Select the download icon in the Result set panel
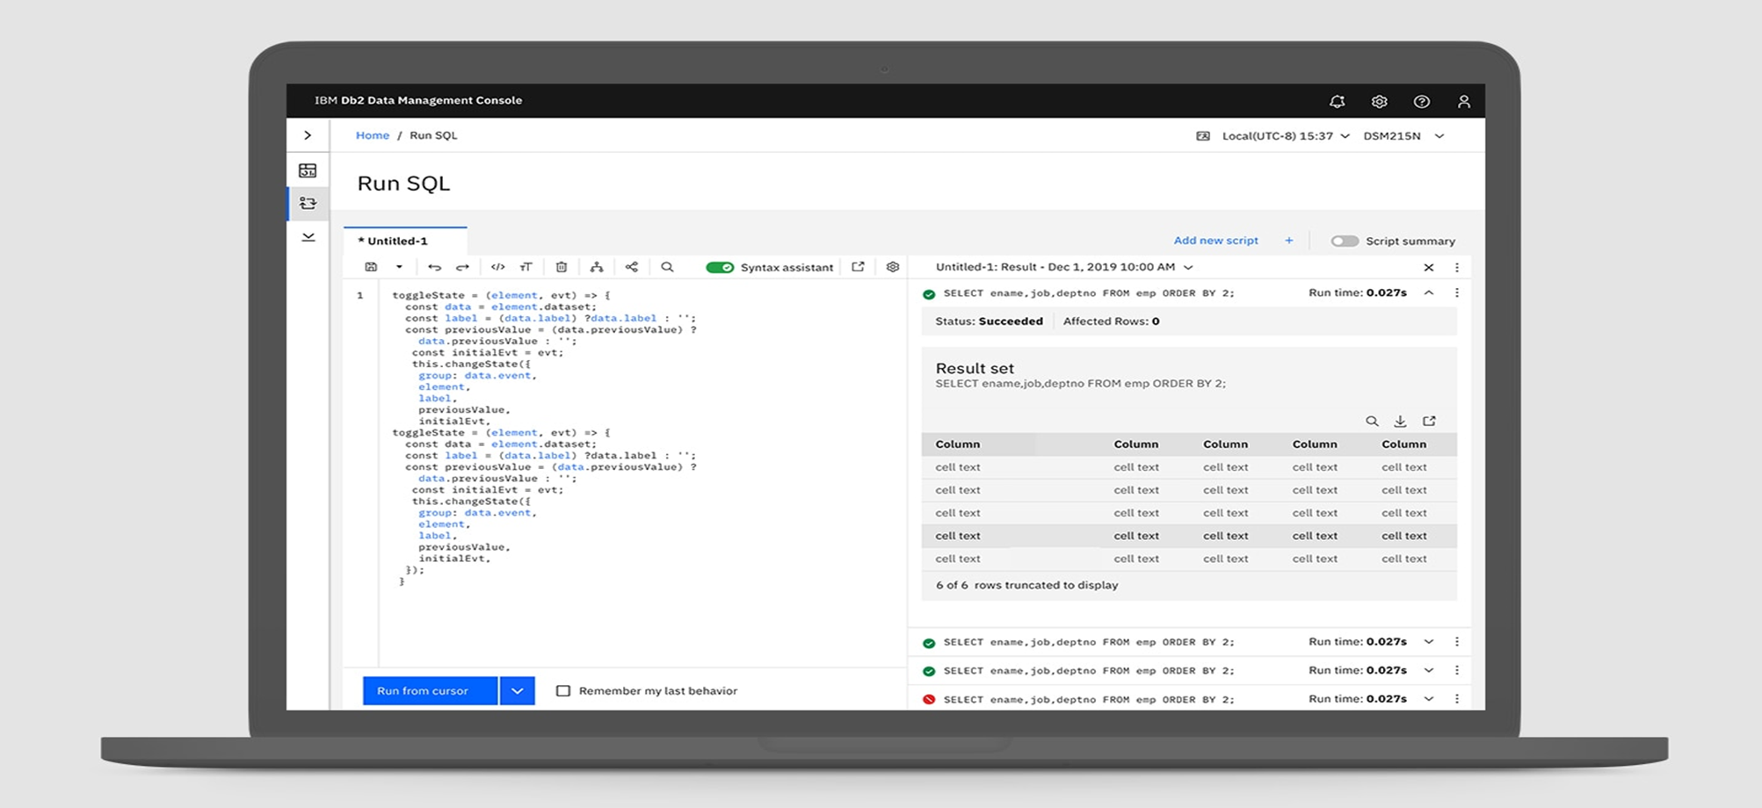The width and height of the screenshot is (1762, 808). pyautogui.click(x=1400, y=421)
